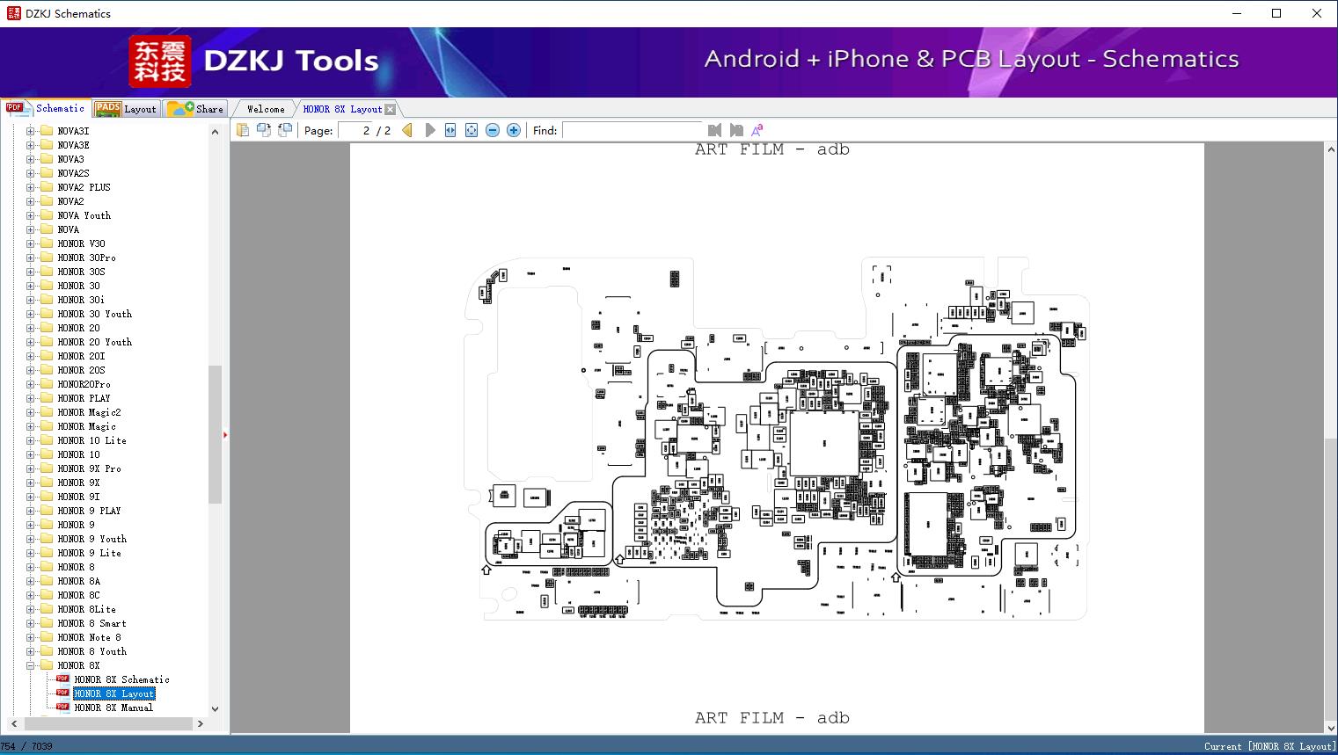Click the DZKJ logo in the banner
The image size is (1338, 755).
pos(160,62)
